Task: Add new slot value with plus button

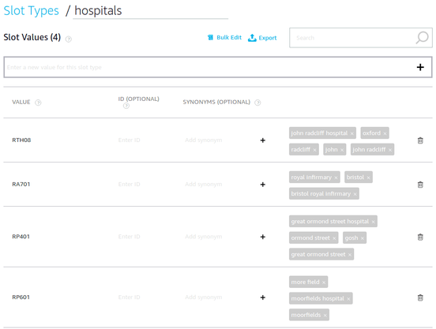Action: pos(420,67)
